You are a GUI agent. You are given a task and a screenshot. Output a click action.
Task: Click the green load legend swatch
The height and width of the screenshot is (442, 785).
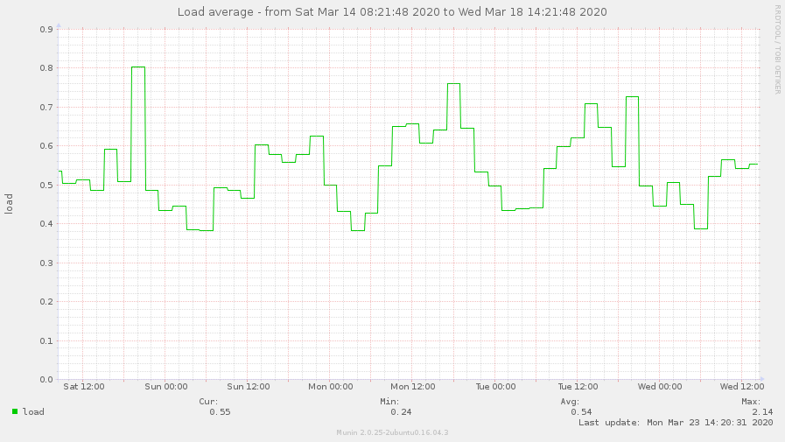pos(15,411)
